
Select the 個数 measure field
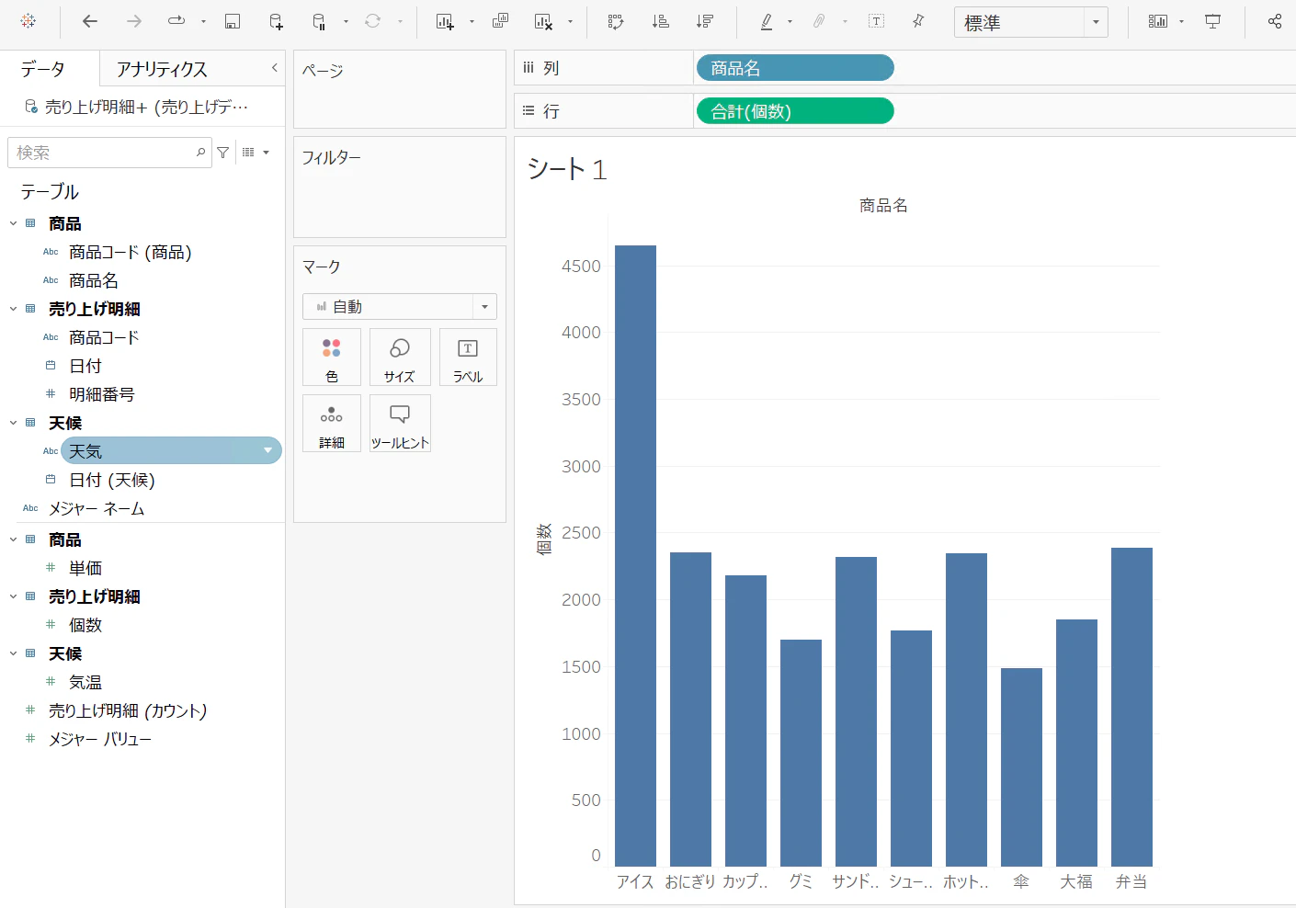pos(85,625)
